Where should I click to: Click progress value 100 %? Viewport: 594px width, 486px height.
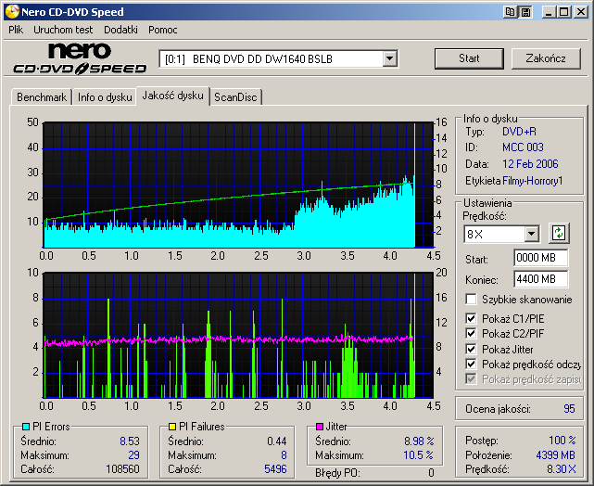coord(562,441)
